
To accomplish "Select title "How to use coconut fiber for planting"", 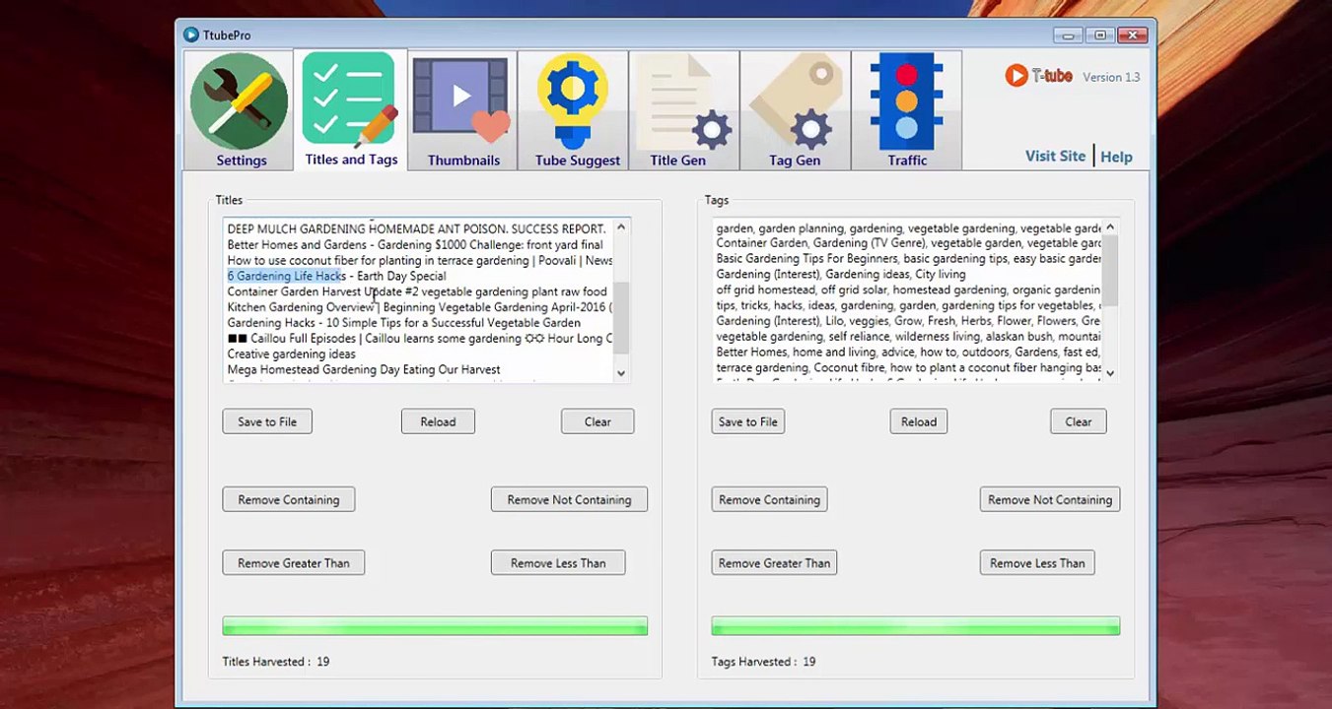I will pos(420,260).
